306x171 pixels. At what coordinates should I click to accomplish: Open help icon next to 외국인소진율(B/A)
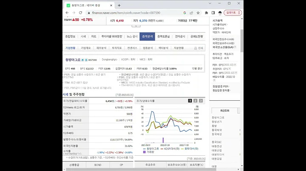pos(235,47)
